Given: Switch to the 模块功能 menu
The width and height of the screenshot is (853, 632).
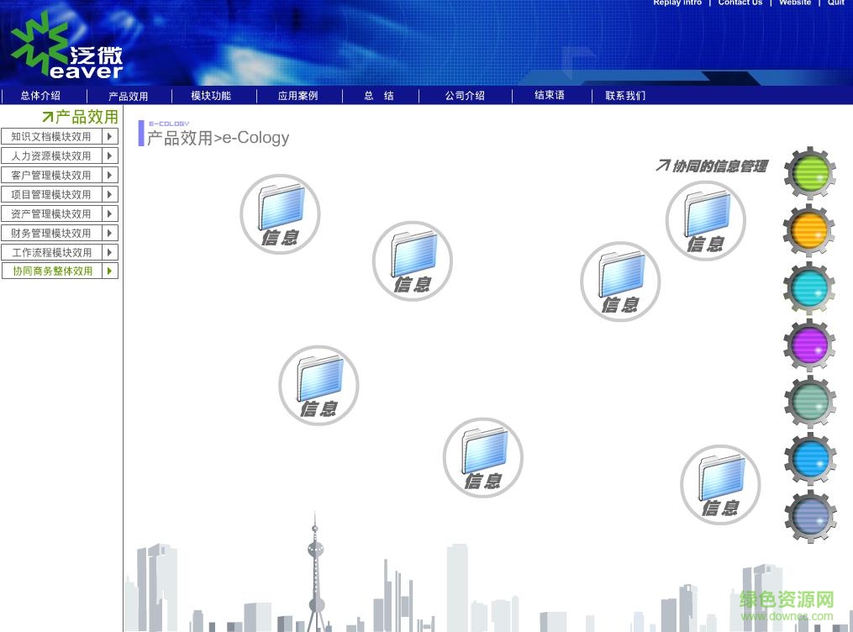Looking at the screenshot, I should (x=210, y=95).
